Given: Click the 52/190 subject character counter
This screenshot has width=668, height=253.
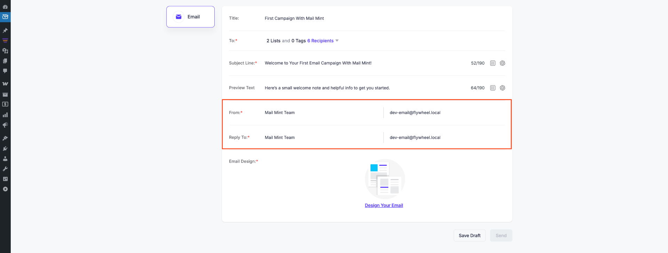Looking at the screenshot, I should coord(478,63).
